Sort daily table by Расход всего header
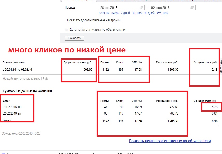 point(167,101)
